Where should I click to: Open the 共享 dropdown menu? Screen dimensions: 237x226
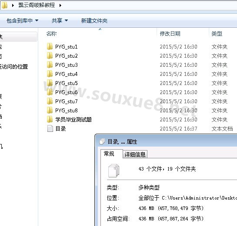[60, 21]
